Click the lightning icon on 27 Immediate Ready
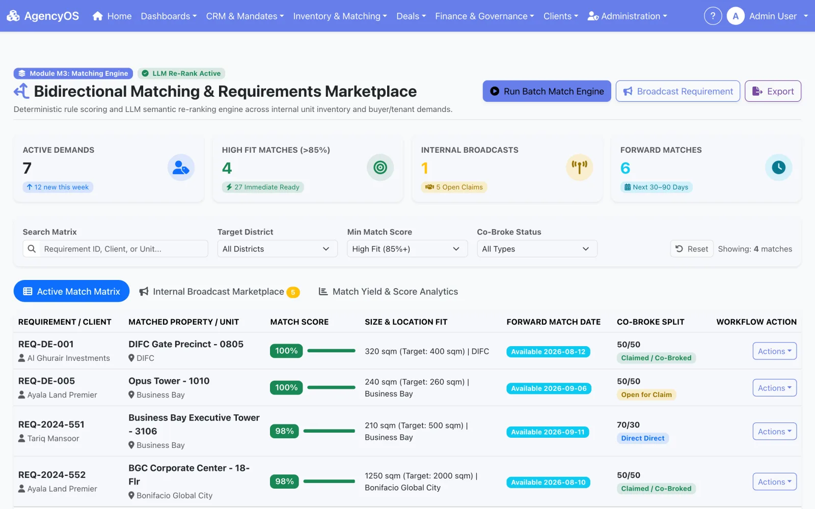Screen dimensions: 815x509 (x=229, y=187)
